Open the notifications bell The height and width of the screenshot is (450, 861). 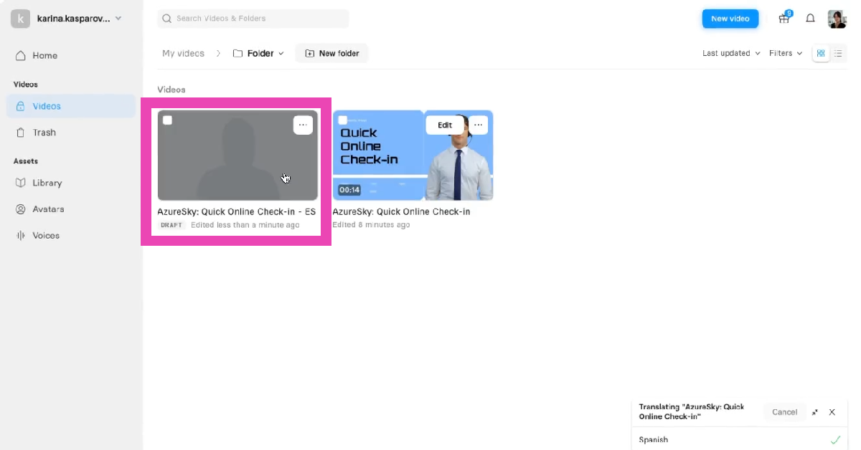(x=810, y=19)
